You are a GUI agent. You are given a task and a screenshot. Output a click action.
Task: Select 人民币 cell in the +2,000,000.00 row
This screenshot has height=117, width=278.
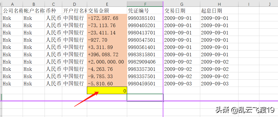(x=53, y=62)
